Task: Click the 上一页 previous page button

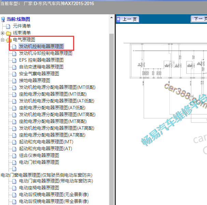Action: point(128,19)
